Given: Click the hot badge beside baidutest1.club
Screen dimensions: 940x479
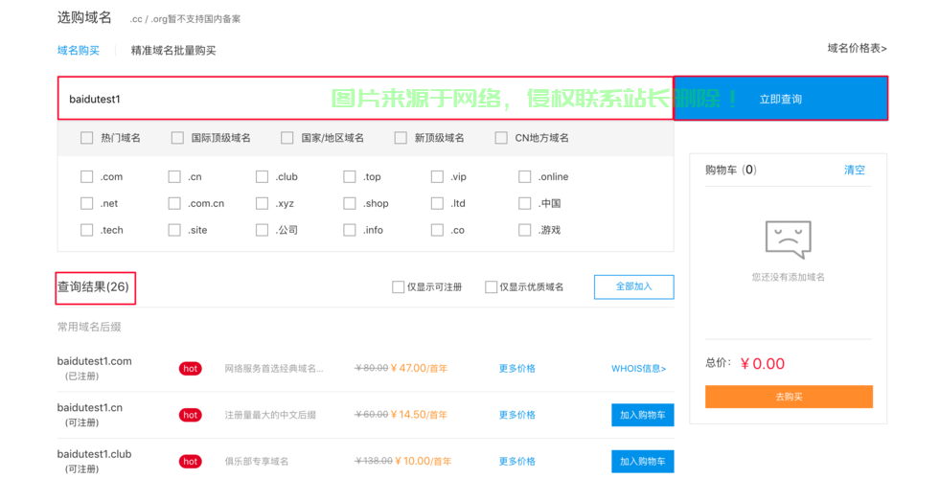Looking at the screenshot, I should coord(191,461).
